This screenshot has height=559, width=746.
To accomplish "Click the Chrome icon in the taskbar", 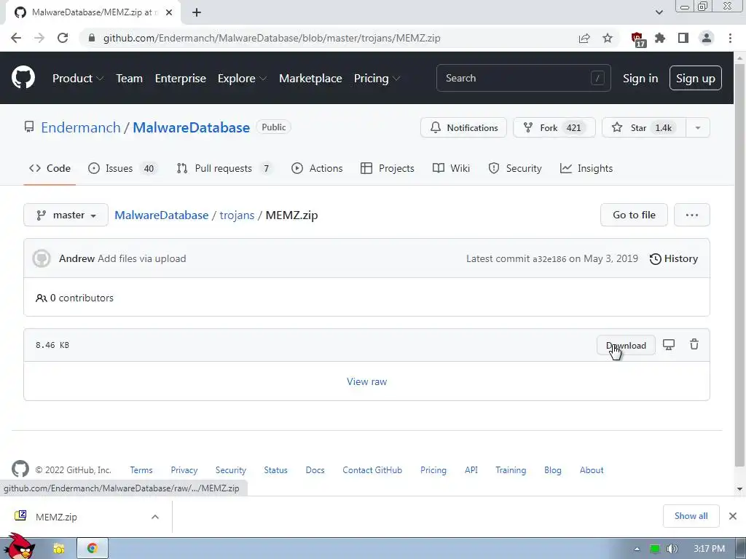I will [93, 548].
